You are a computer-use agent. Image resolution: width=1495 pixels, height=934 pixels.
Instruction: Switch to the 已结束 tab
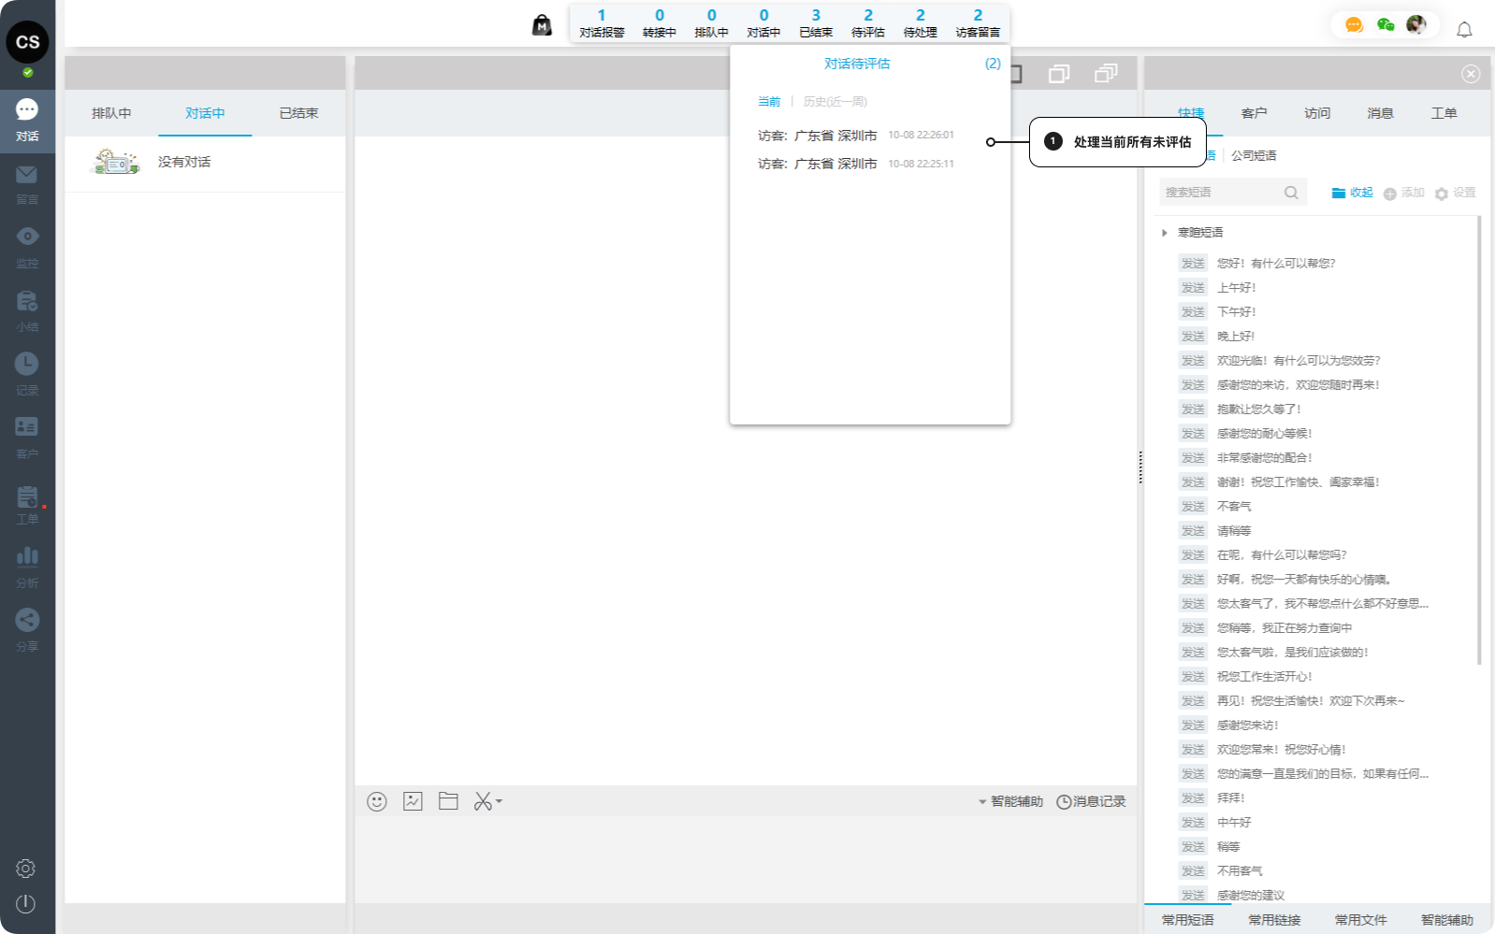click(x=298, y=113)
